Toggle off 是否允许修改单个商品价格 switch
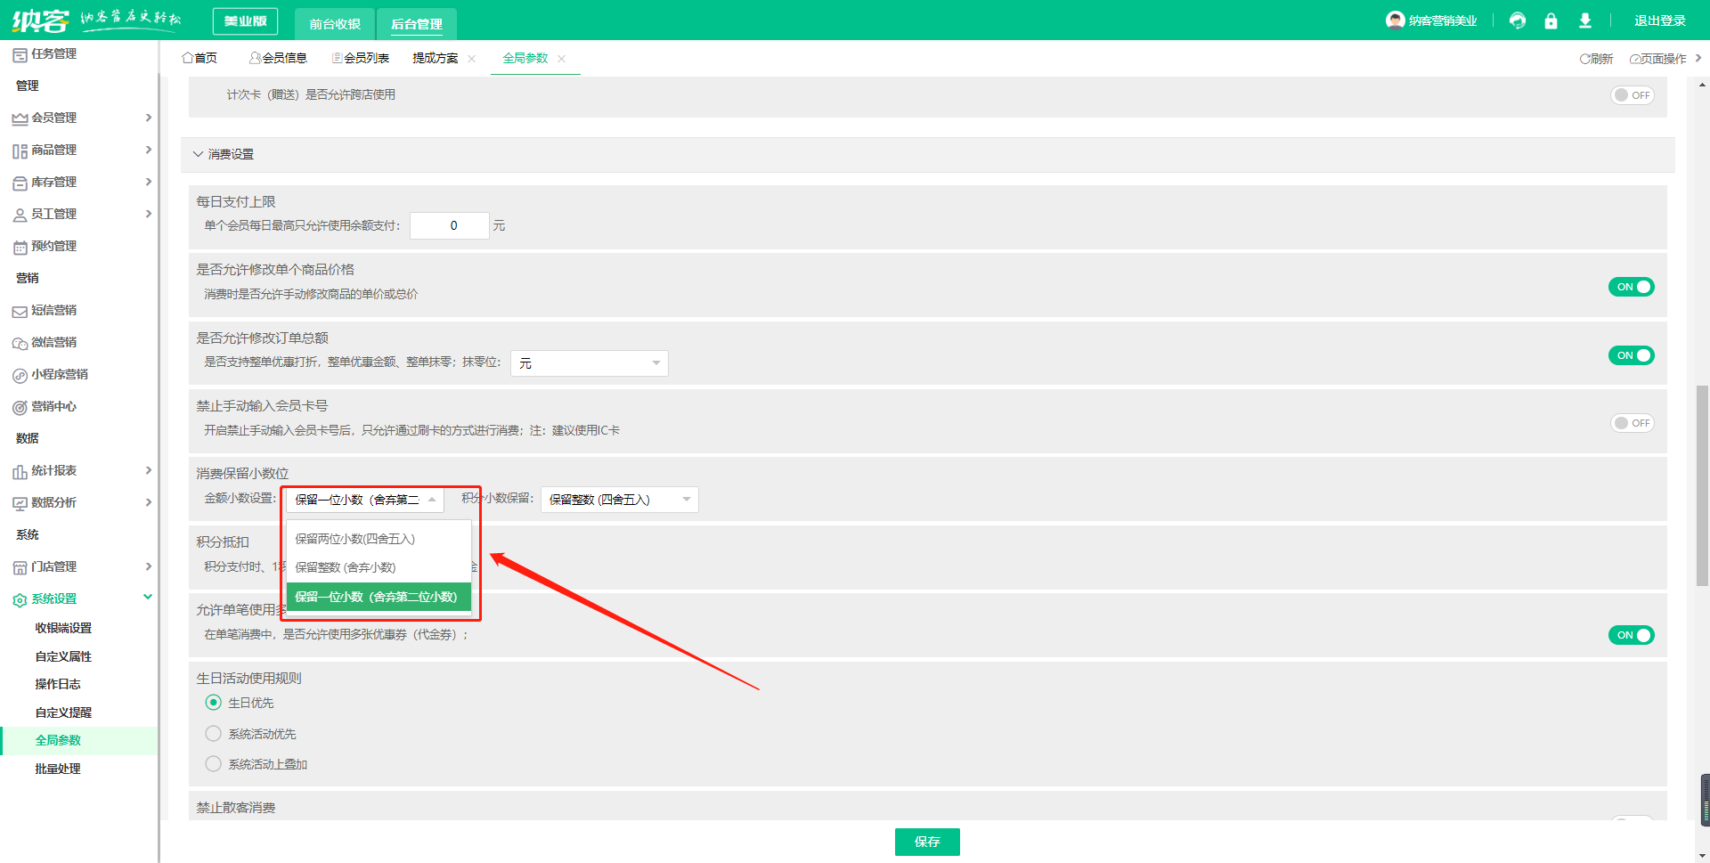1710x863 pixels. tap(1631, 287)
